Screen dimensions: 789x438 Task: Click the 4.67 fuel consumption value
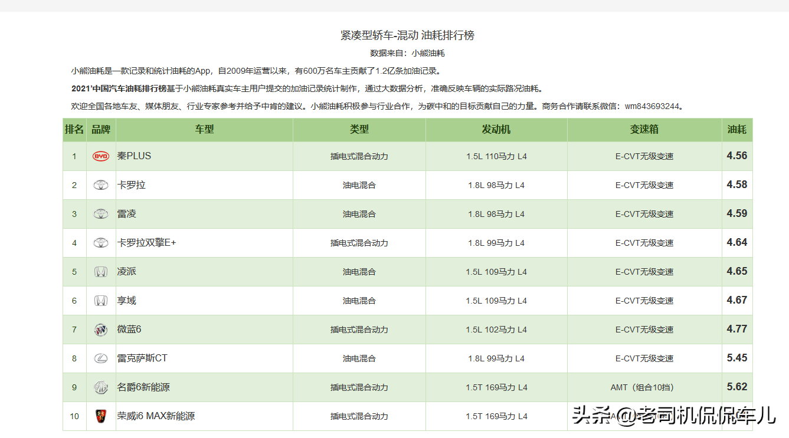(737, 301)
